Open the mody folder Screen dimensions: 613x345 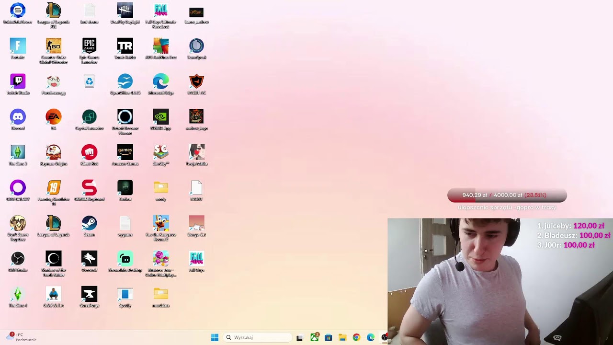(161, 188)
